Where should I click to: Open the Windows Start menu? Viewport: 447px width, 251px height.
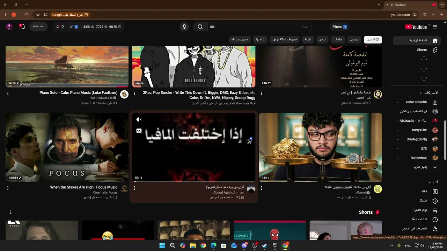point(162,245)
